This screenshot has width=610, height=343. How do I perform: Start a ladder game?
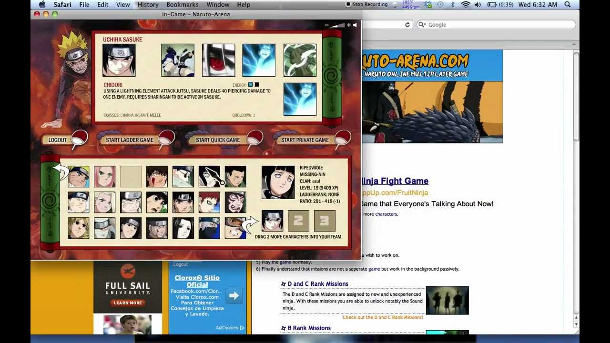coord(130,140)
